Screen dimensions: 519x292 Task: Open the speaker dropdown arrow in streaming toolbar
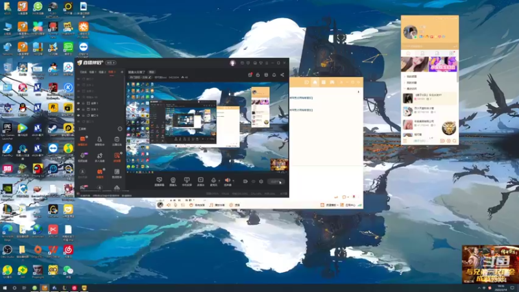click(234, 181)
